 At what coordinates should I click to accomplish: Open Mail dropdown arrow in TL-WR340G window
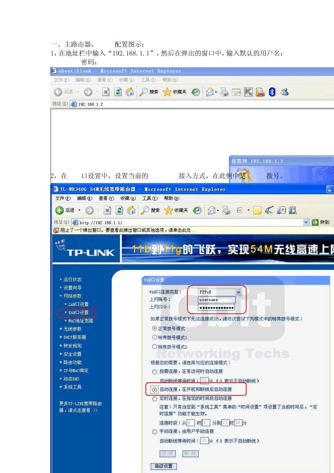pos(219,210)
